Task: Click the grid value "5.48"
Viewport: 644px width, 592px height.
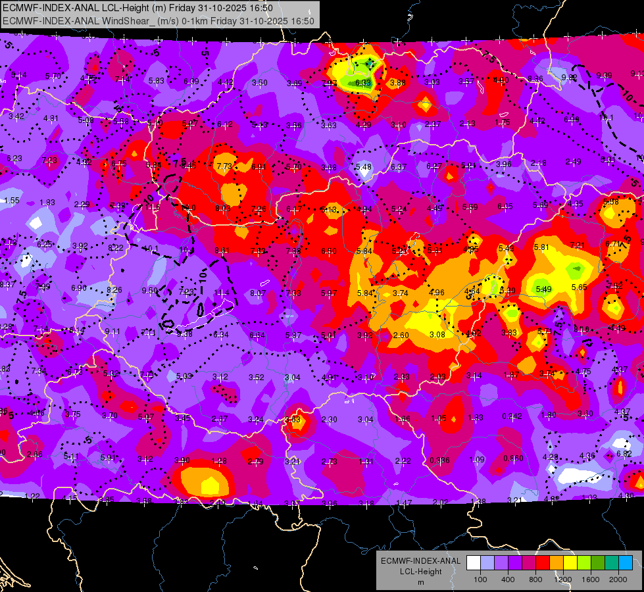Action: (364, 167)
